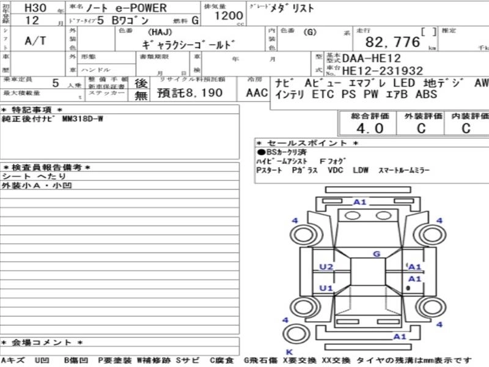
Task: Select legend entry "P要塗装"
Action: point(115,360)
